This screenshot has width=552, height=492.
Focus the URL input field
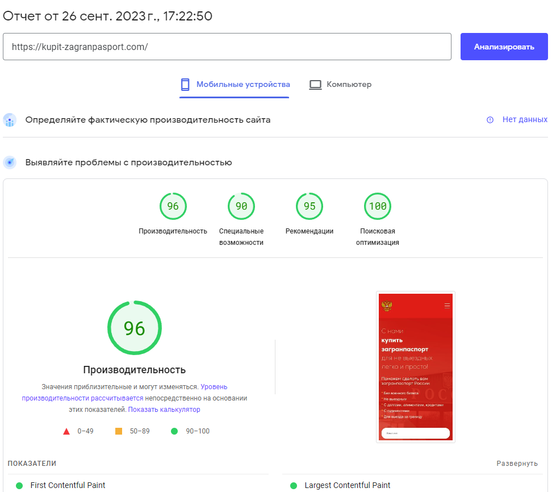(227, 47)
